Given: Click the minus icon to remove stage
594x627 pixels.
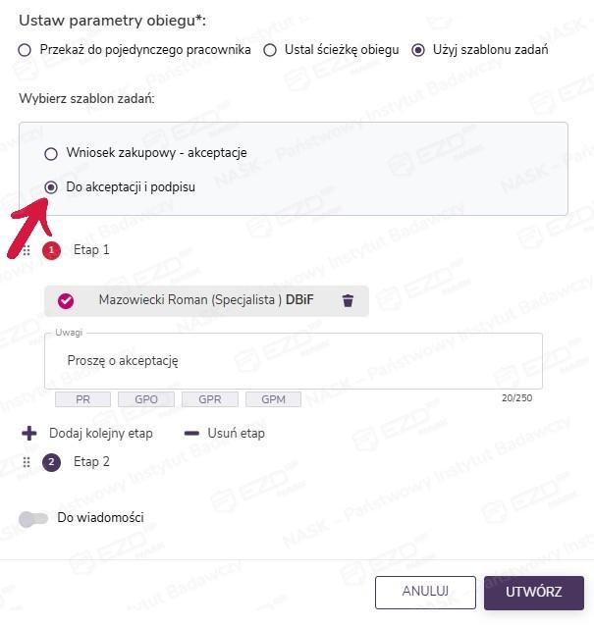Looking at the screenshot, I should pyautogui.click(x=191, y=433).
